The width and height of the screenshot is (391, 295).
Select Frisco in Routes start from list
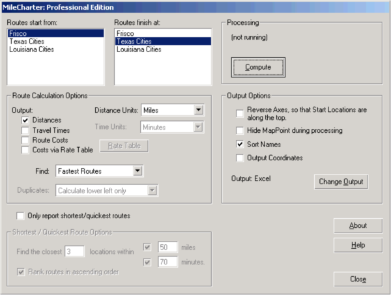(x=55, y=33)
